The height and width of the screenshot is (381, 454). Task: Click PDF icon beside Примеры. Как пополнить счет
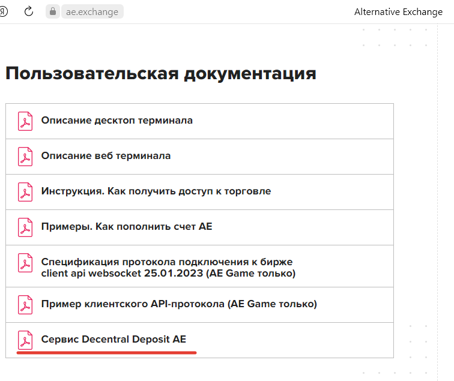(x=25, y=227)
